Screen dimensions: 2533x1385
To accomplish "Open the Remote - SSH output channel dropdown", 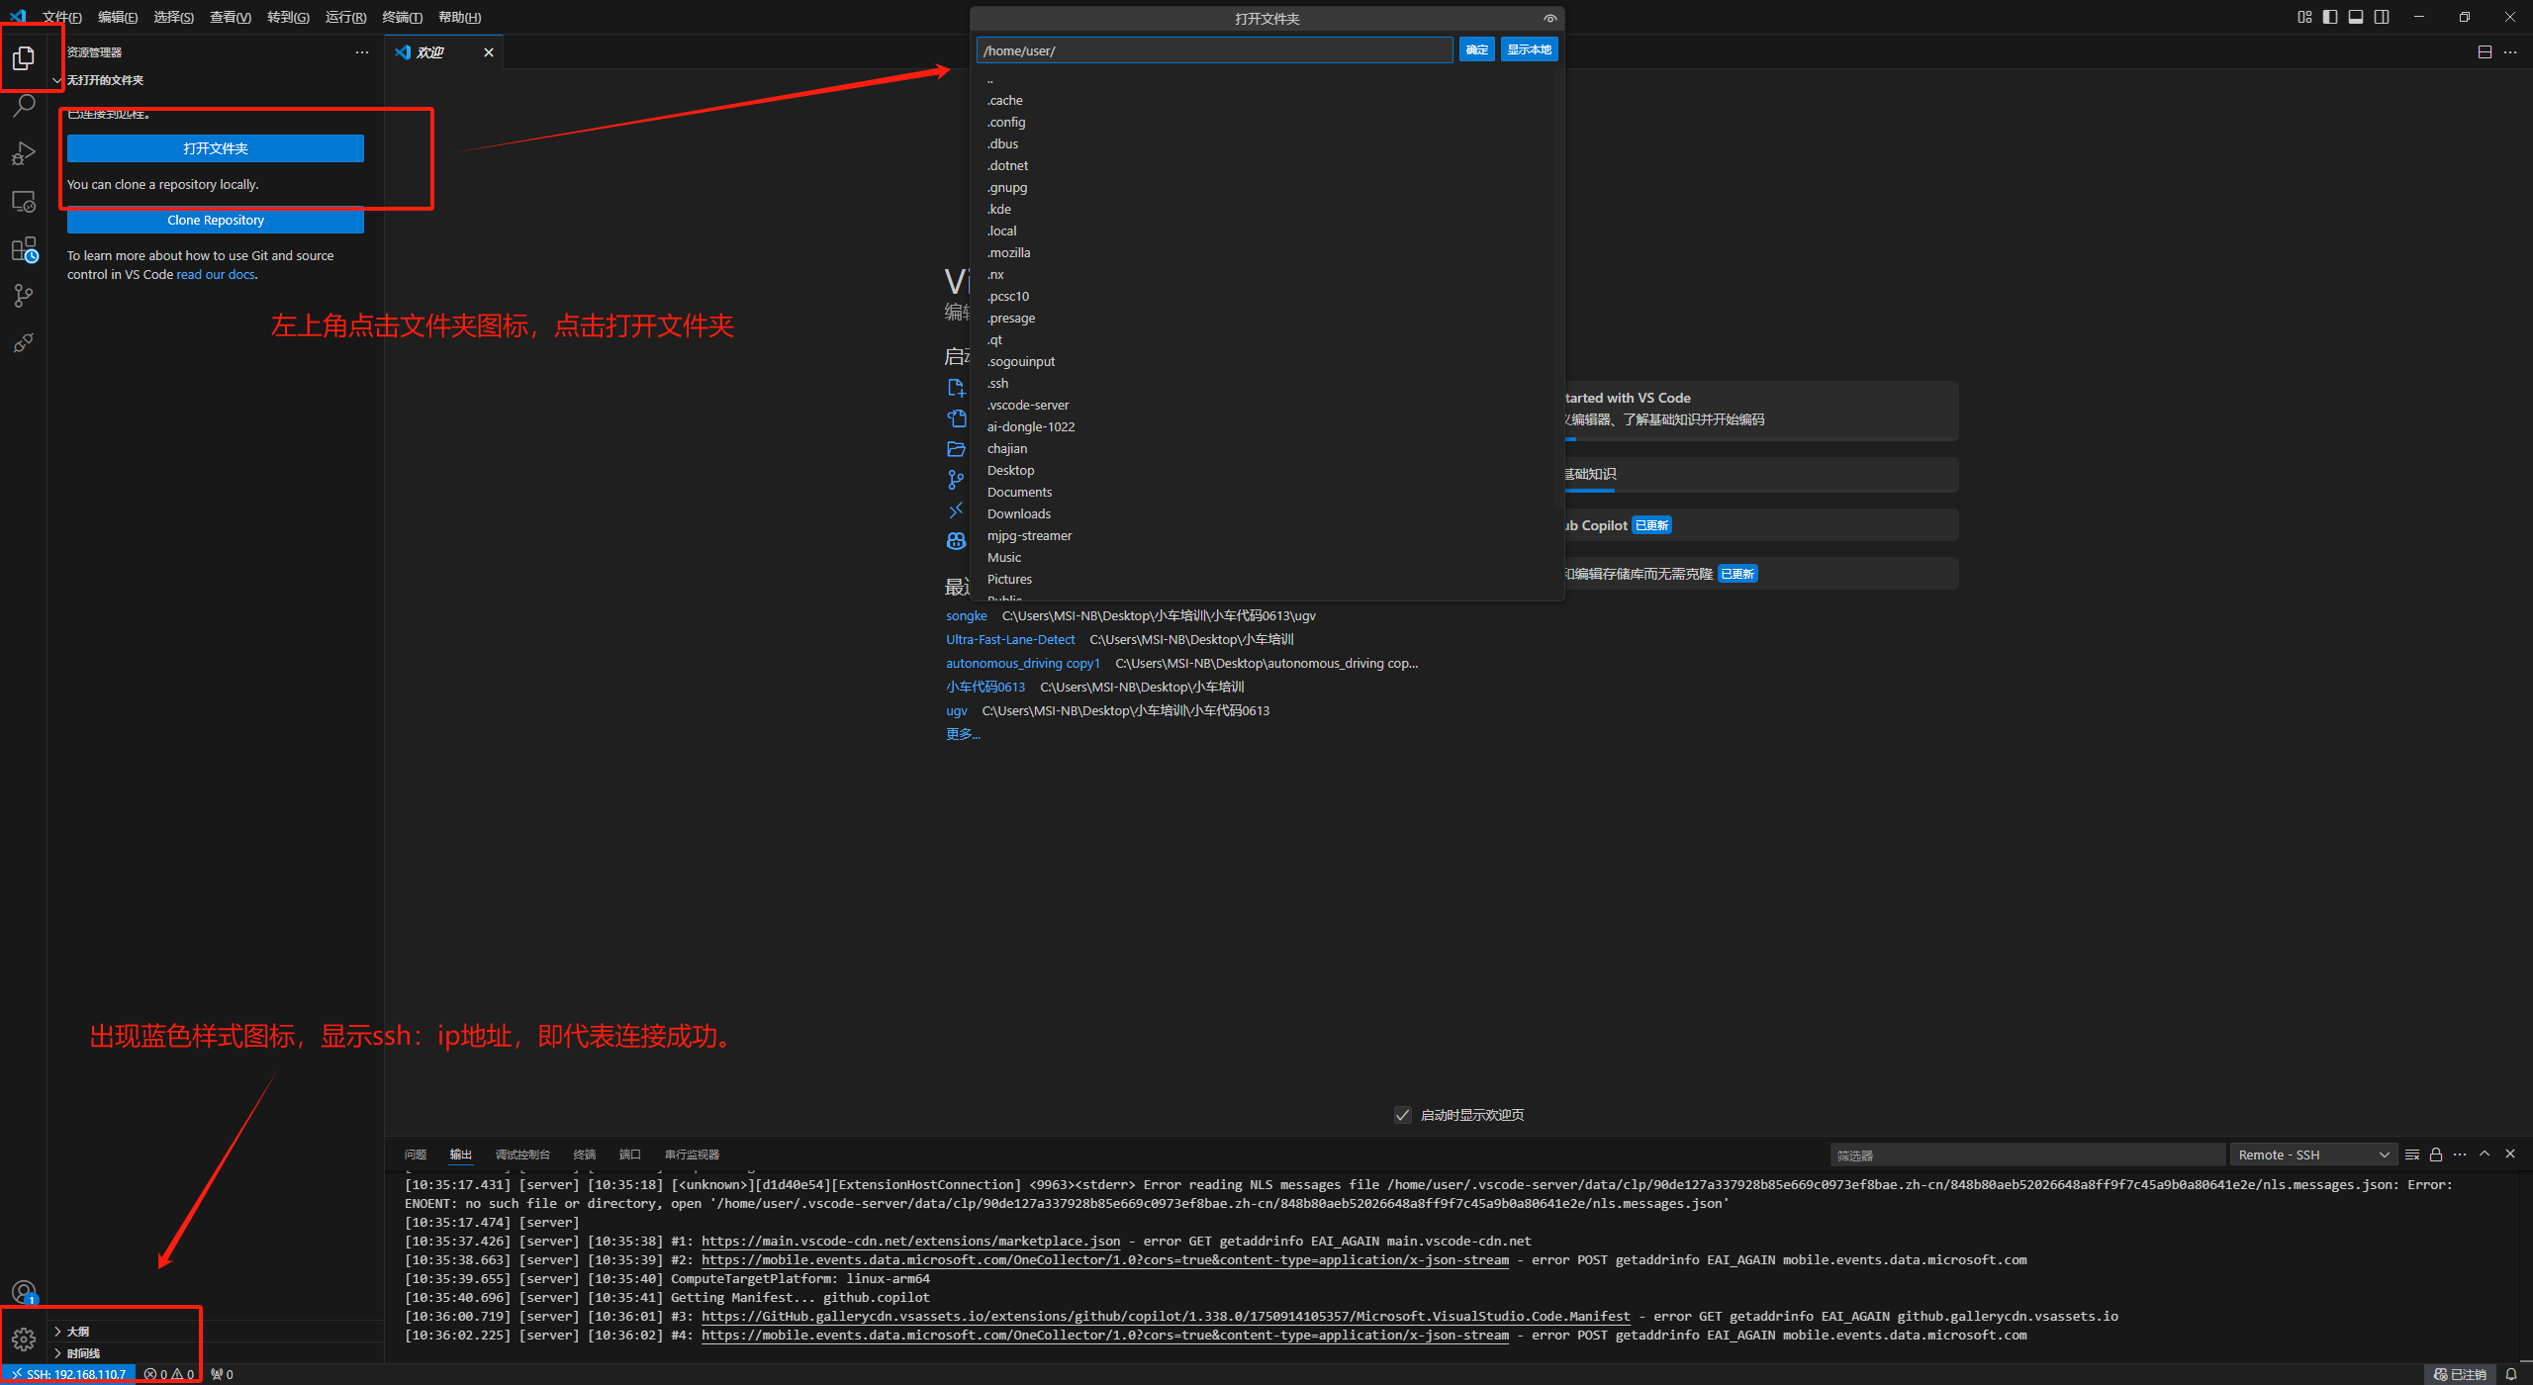I will pyautogui.click(x=2313, y=1154).
